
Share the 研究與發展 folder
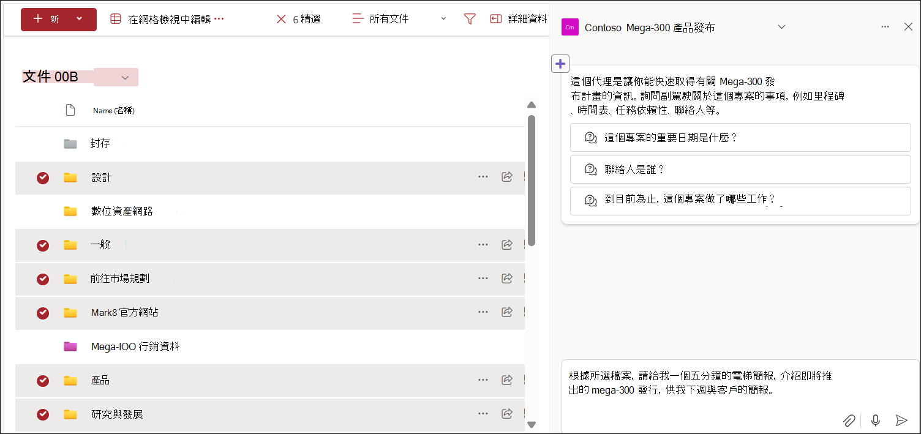(x=507, y=414)
